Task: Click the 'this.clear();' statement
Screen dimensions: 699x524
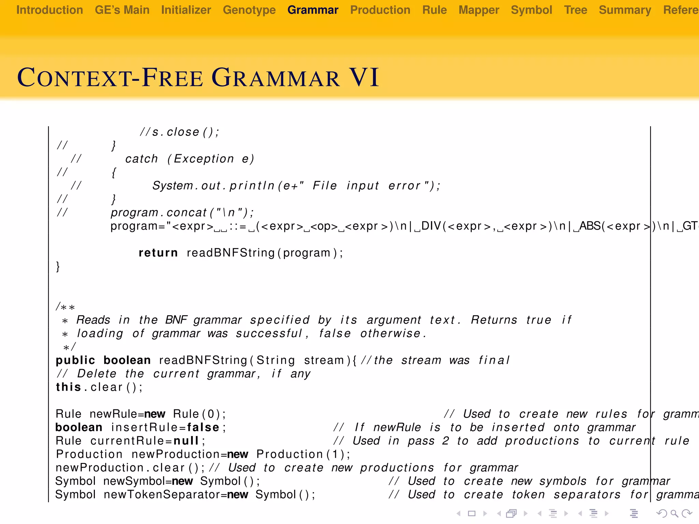Action: [x=99, y=387]
